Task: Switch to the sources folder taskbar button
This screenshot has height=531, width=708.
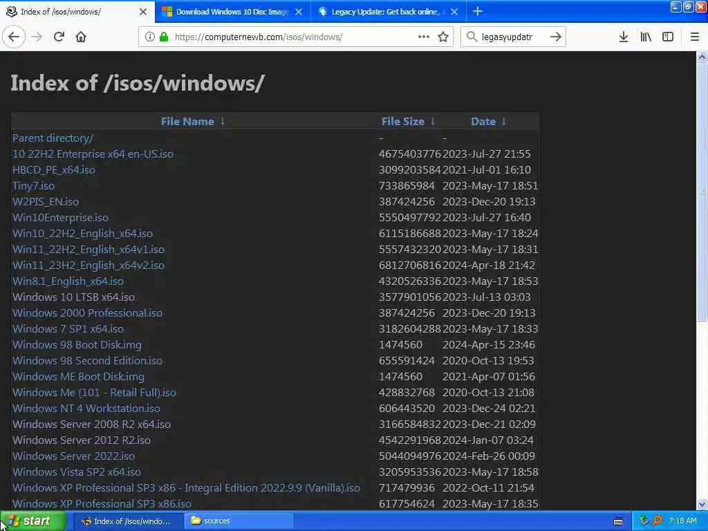Action: [x=239, y=521]
